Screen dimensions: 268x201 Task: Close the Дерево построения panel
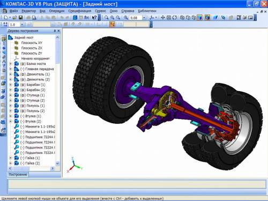point(58,31)
